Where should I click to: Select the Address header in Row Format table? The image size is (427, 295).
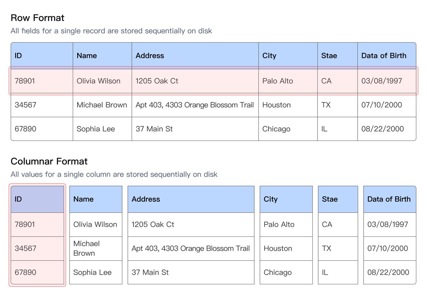(150, 56)
